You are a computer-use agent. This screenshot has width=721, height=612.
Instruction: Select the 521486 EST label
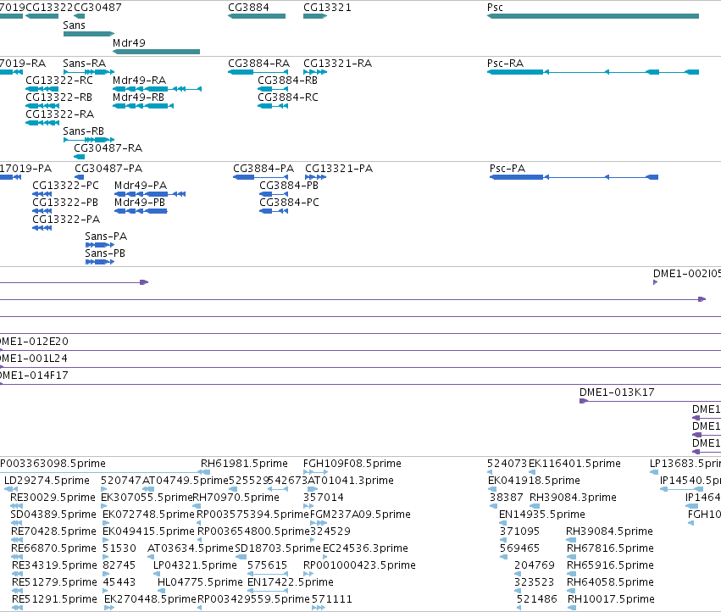click(x=536, y=599)
